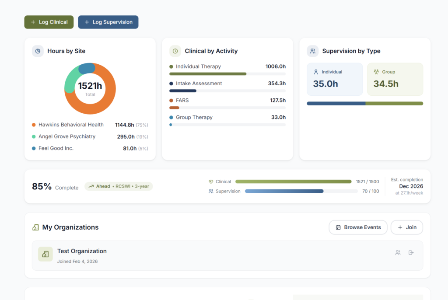Open Browse Events
This screenshot has height=300, width=448.
(x=358, y=227)
